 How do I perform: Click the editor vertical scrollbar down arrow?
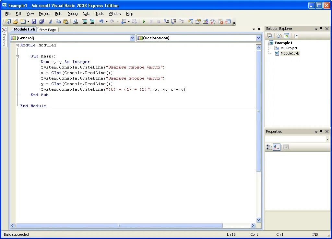[258, 220]
